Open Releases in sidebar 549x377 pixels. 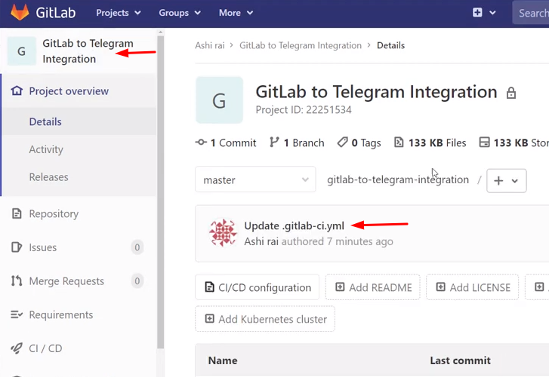tap(48, 177)
